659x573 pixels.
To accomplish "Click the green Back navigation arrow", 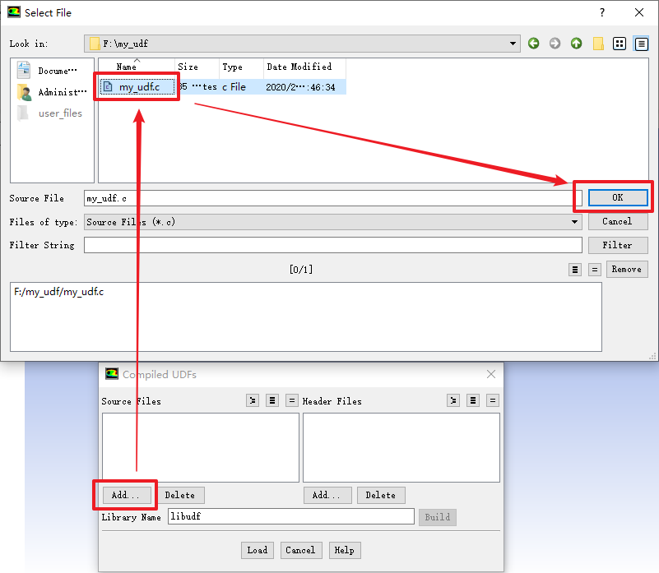I will pos(534,44).
